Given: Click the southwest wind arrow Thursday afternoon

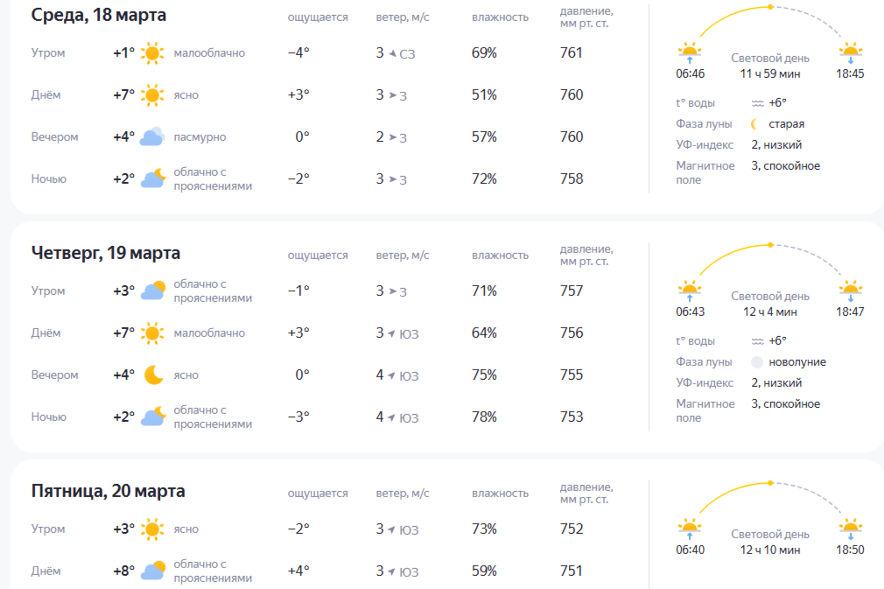Looking at the screenshot, I should click(x=391, y=333).
